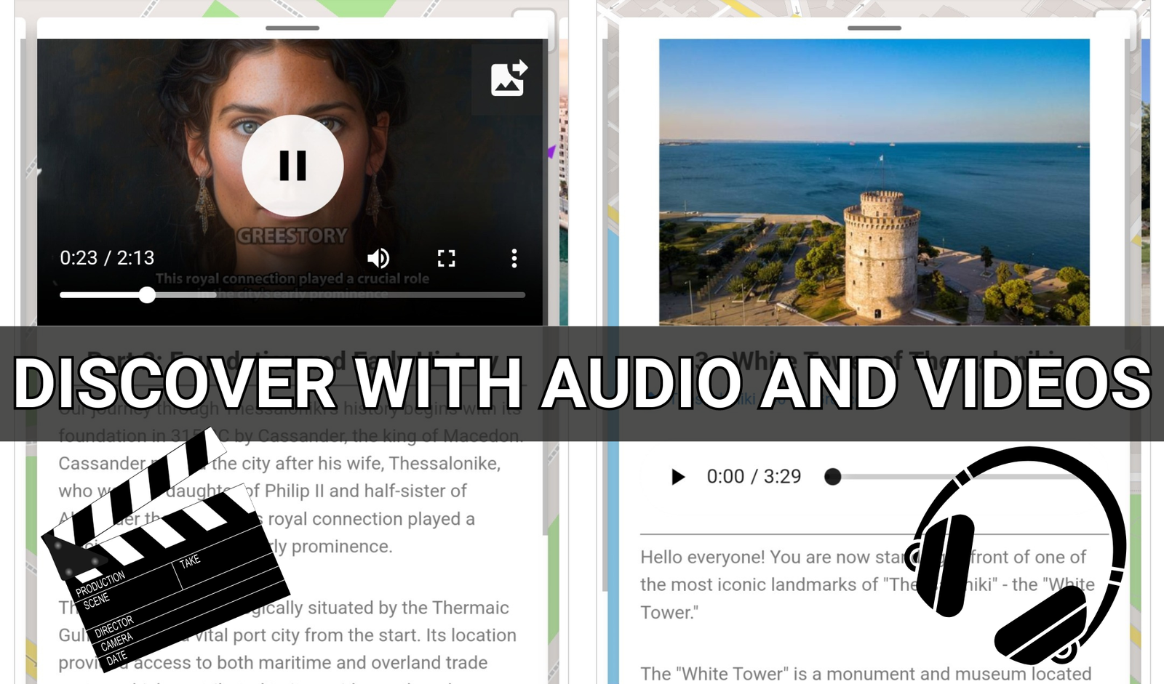Click the sentence beginning 'The "White Tower" is a monument'
Image resolution: width=1164 pixels, height=684 pixels.
(x=866, y=674)
